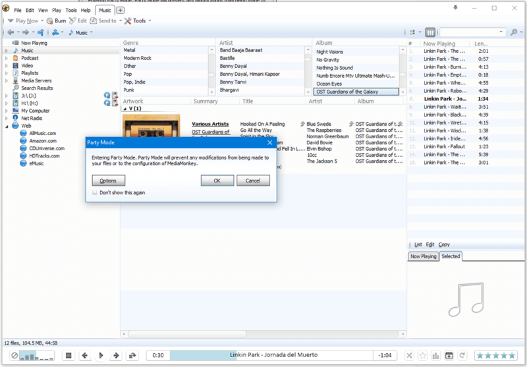The width and height of the screenshot is (527, 367).
Task: Click the Burn disc icon
Action: click(x=50, y=21)
